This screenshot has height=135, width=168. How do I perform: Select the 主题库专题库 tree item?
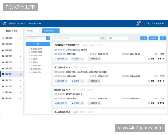click(36, 66)
